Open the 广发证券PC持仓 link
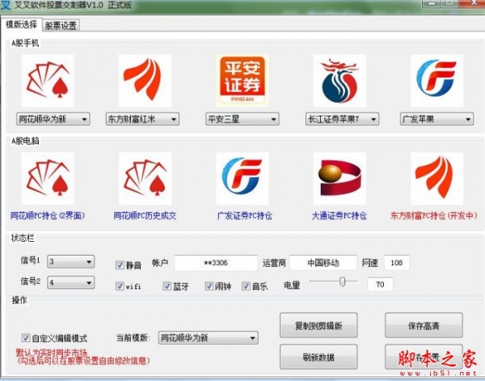Viewport: 485px width, 381px height. [x=244, y=215]
